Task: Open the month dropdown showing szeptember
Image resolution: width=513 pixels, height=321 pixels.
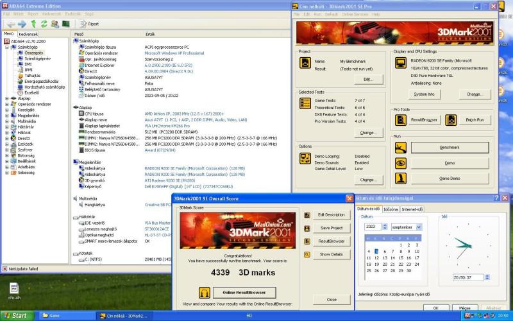Action: (419, 227)
